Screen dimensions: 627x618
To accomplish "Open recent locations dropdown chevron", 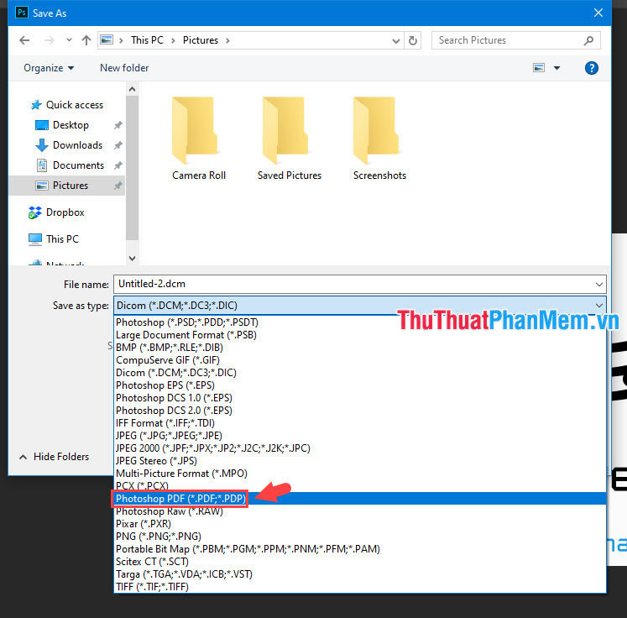I will [69, 40].
